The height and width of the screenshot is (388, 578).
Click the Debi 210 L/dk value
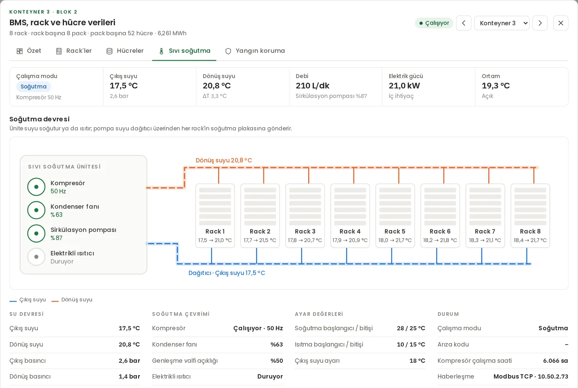click(313, 86)
